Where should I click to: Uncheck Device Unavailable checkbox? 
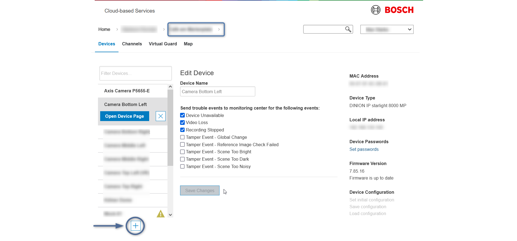point(183,115)
